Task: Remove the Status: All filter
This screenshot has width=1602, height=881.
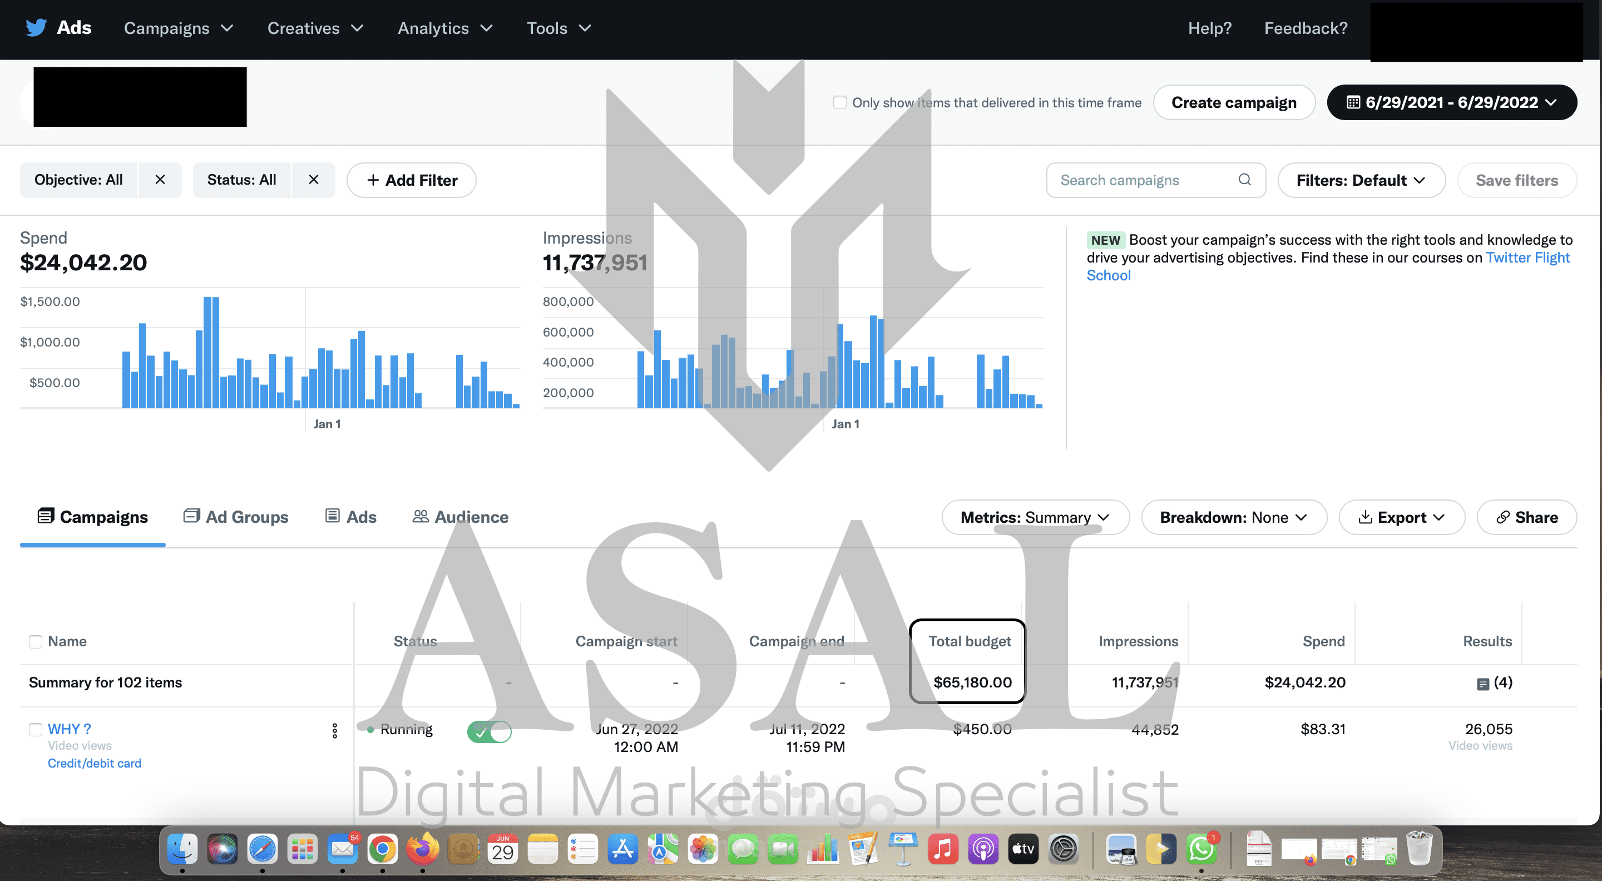Action: 313,180
